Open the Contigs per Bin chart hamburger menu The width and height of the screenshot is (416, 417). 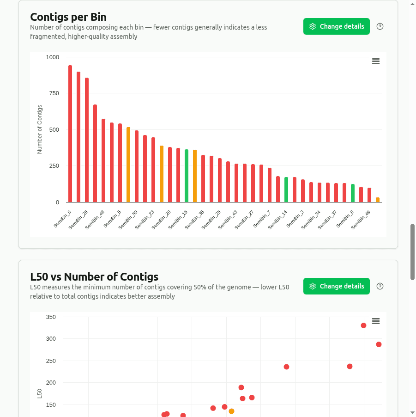coord(376,61)
